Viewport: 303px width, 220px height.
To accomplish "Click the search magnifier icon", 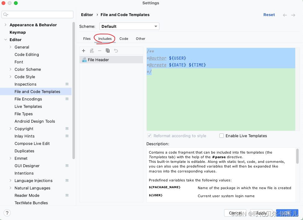I will point(6,15).
